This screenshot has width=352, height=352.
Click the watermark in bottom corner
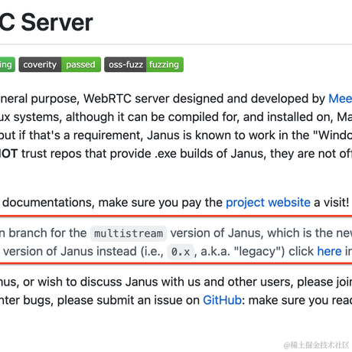tap(316, 345)
